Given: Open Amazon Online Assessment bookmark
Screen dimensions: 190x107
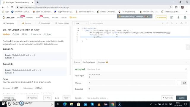Looking at the screenshot, I should click(x=107, y=12).
